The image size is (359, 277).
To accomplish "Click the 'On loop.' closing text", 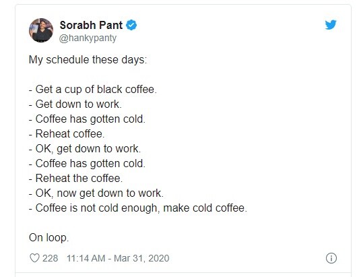I will coord(48,238).
